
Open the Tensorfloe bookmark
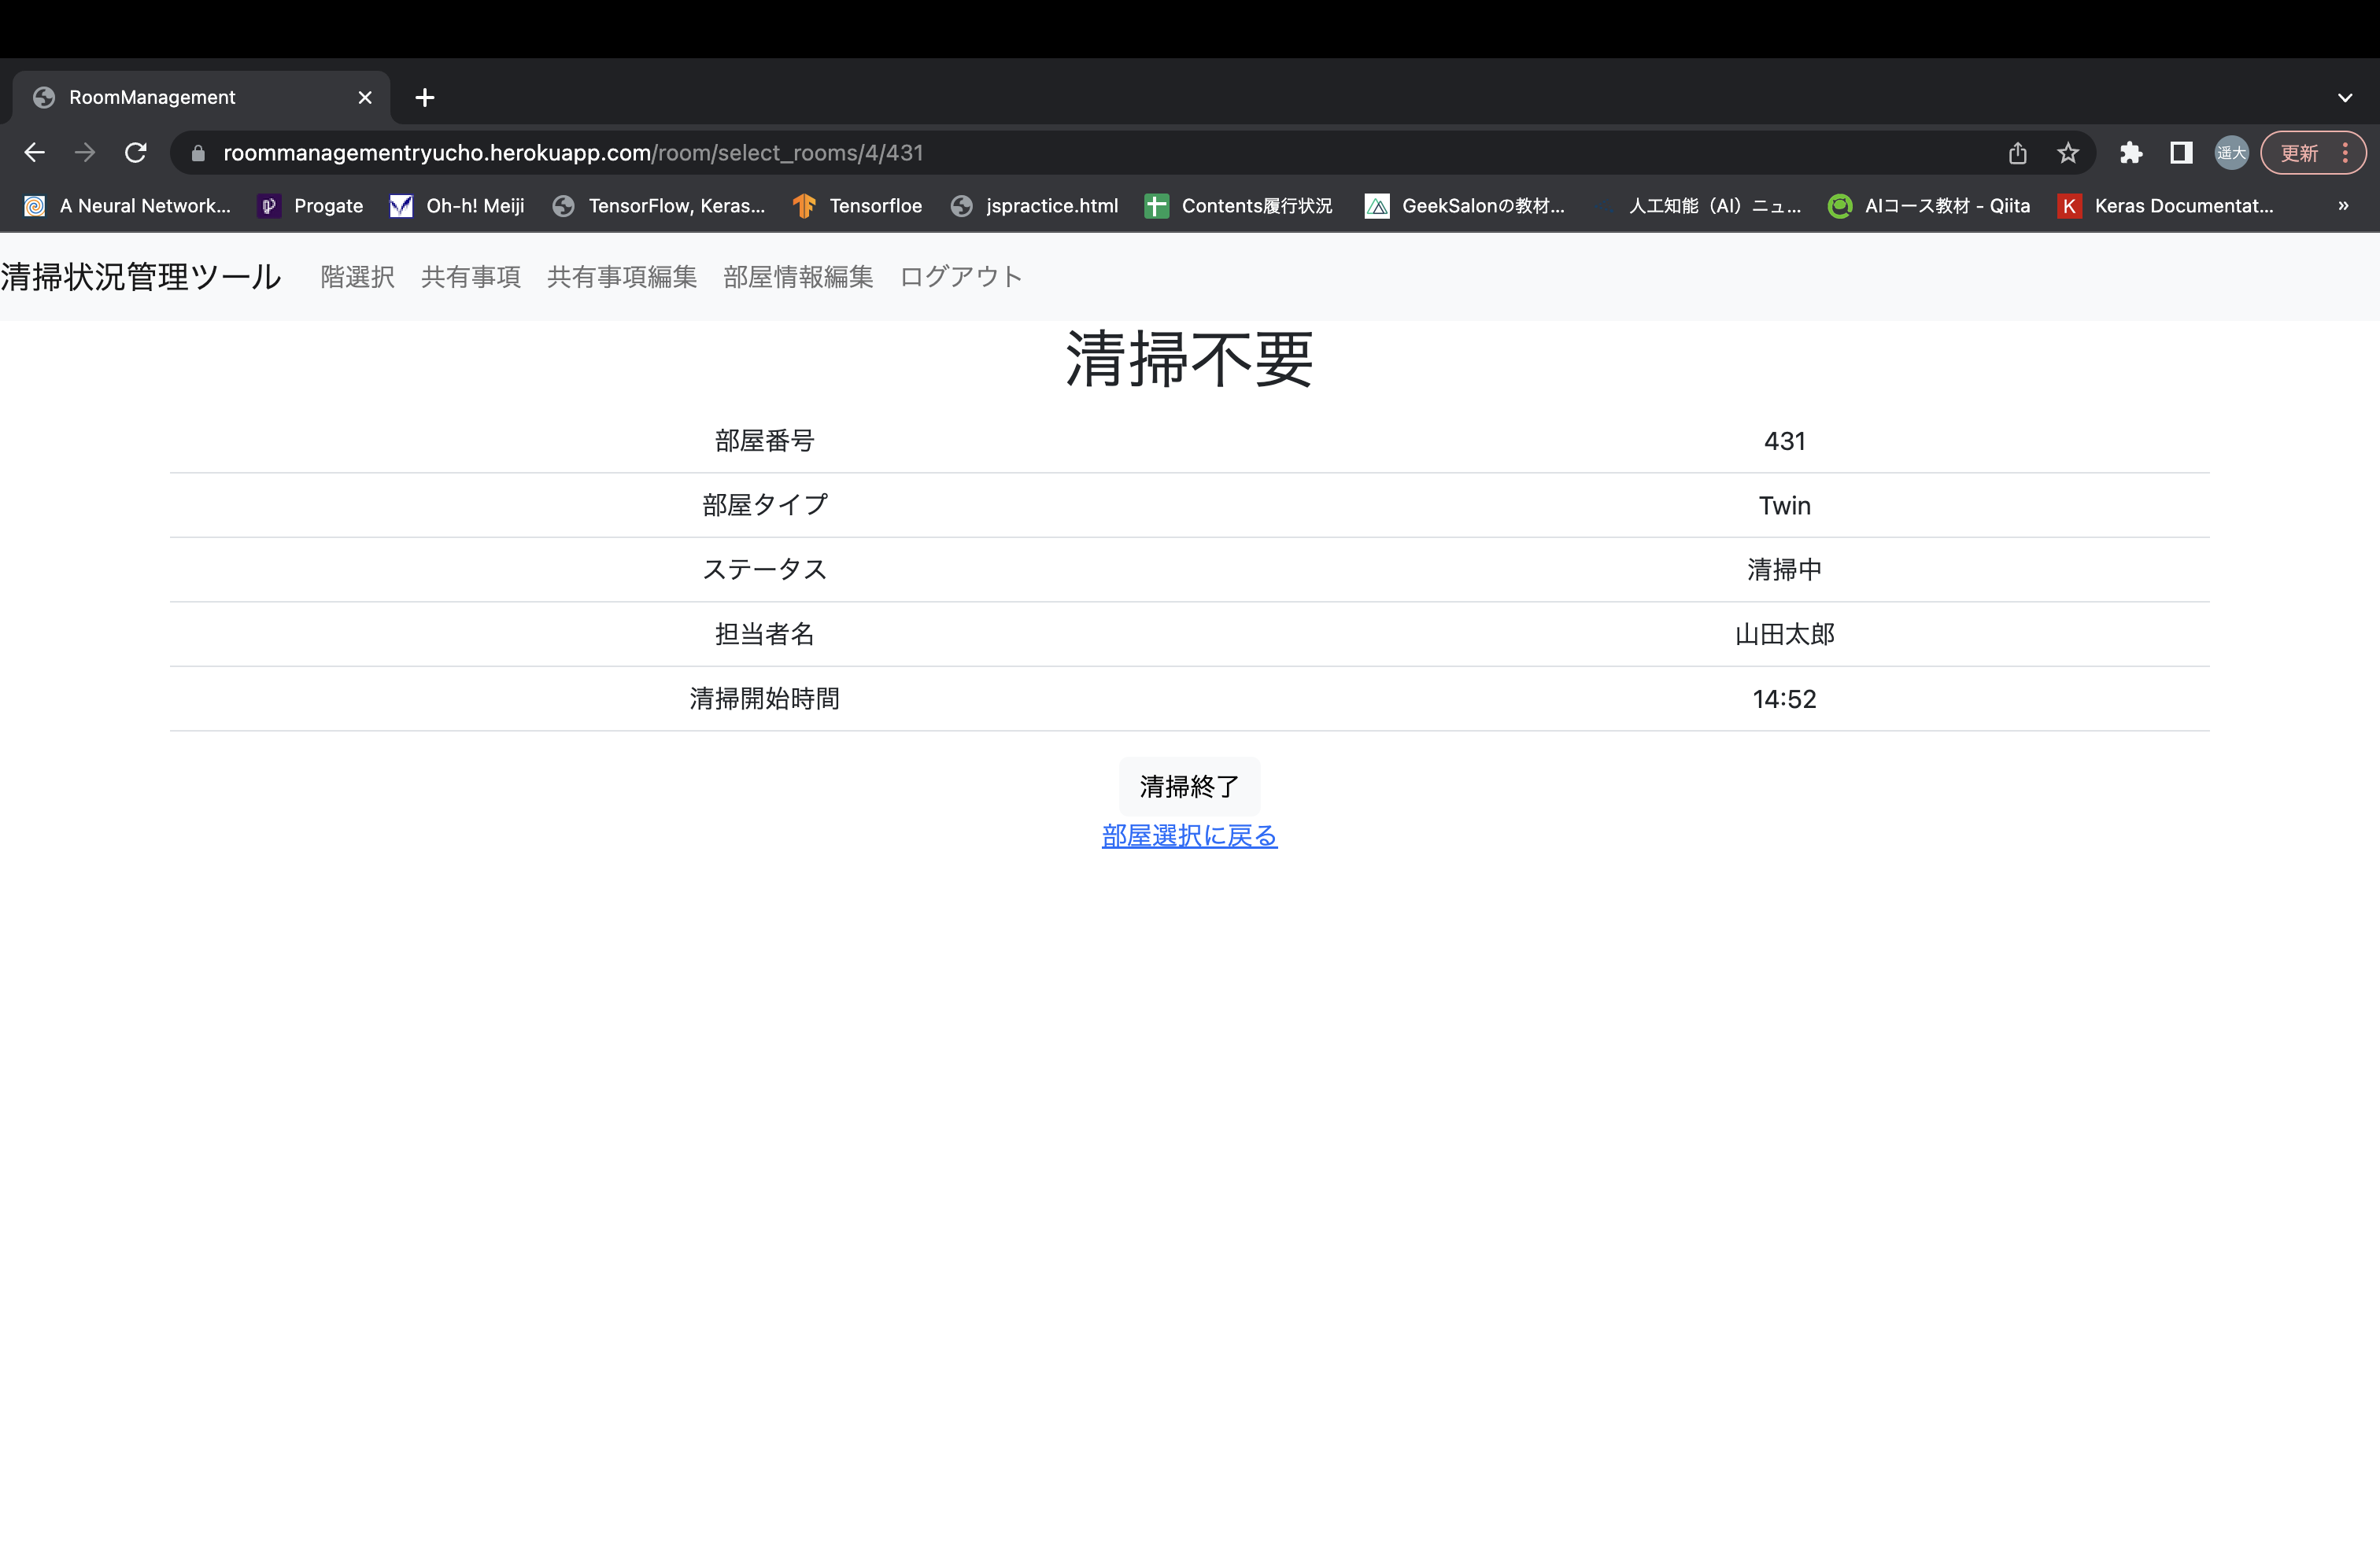[x=857, y=206]
